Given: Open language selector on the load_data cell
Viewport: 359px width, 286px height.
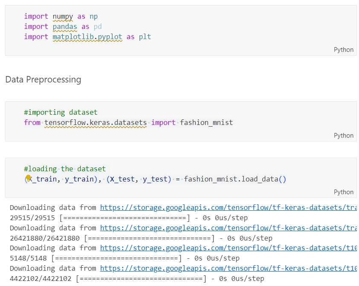Looking at the screenshot, I should point(343,192).
